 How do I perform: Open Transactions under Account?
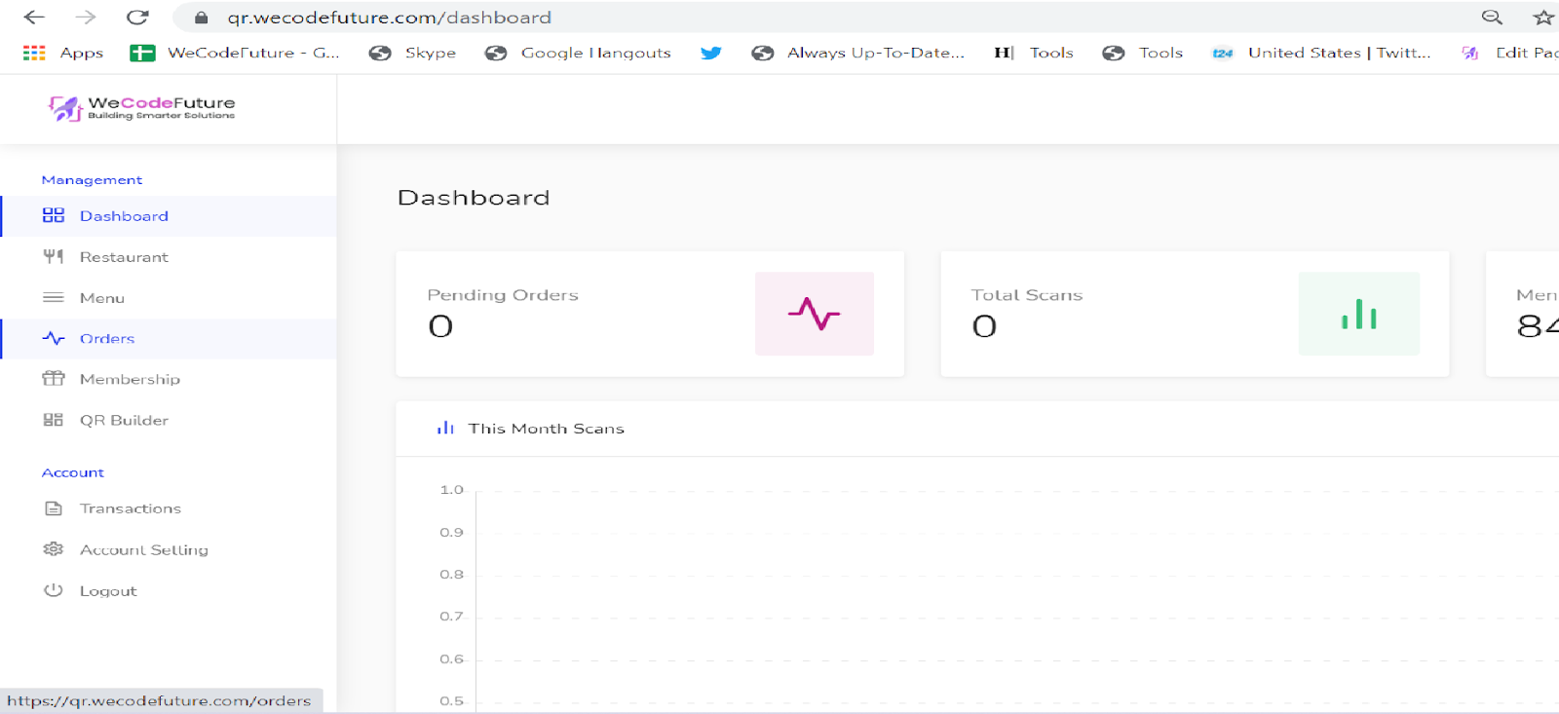(169, 508)
